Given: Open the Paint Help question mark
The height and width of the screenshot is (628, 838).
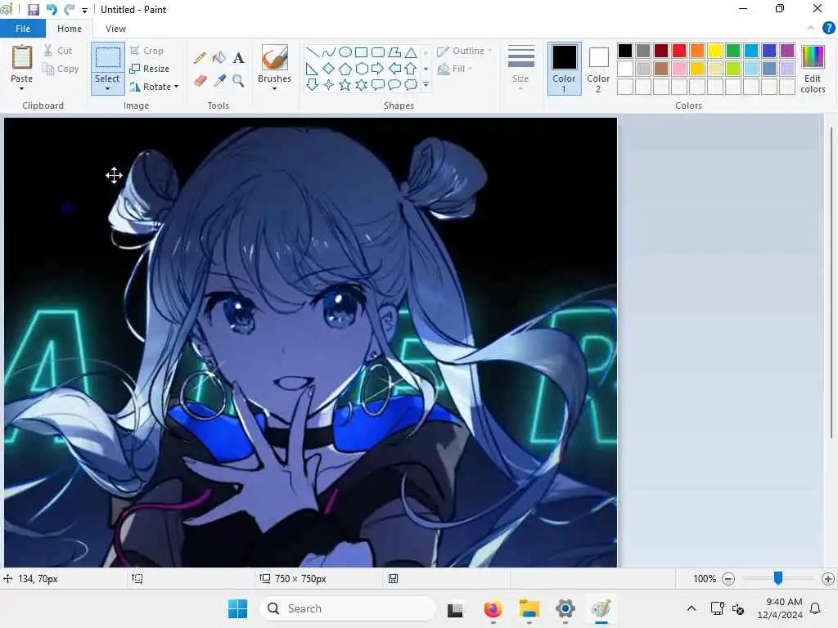Looking at the screenshot, I should click(828, 29).
